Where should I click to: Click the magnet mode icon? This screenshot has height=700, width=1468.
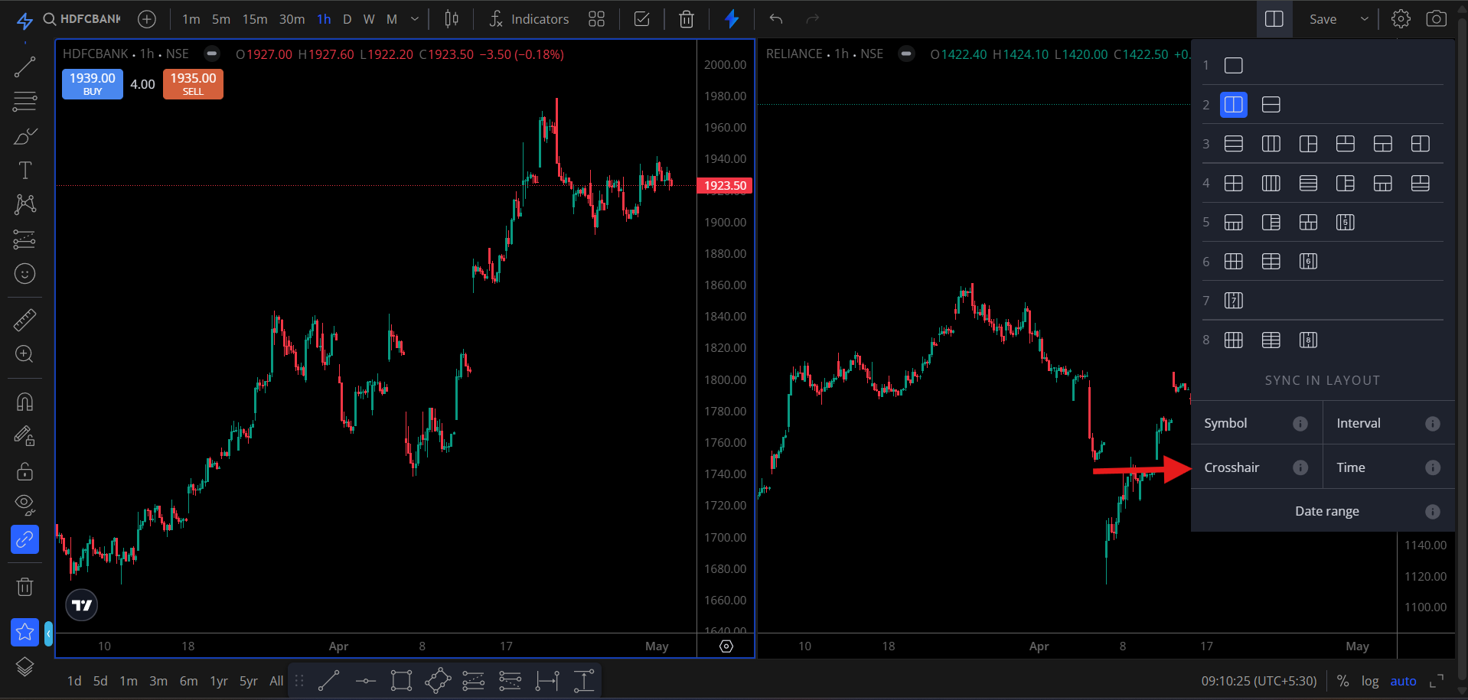[24, 402]
